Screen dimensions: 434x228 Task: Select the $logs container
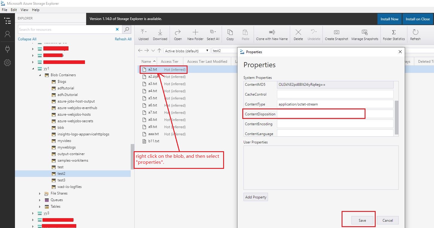(62, 82)
